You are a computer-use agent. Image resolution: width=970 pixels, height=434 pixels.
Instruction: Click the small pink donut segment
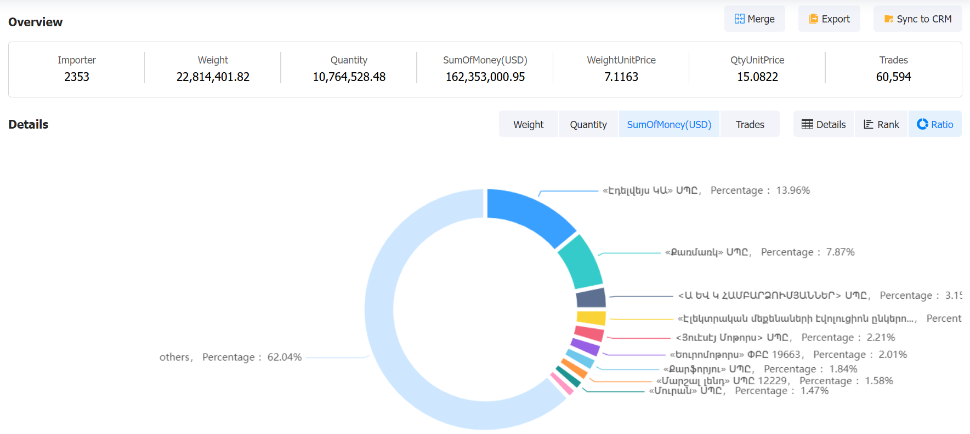pyautogui.click(x=562, y=383)
